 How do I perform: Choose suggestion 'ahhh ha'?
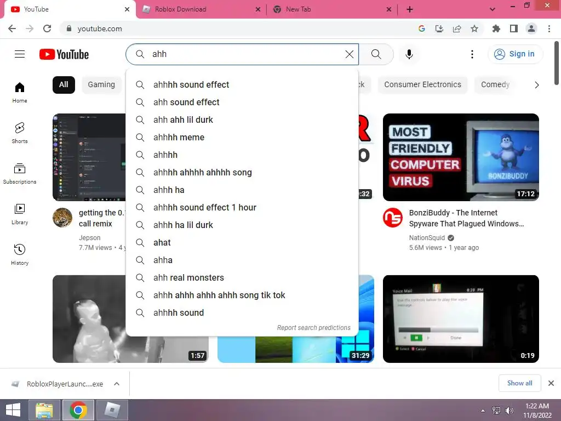tap(242, 190)
